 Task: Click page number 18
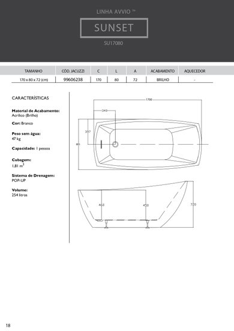(8, 326)
